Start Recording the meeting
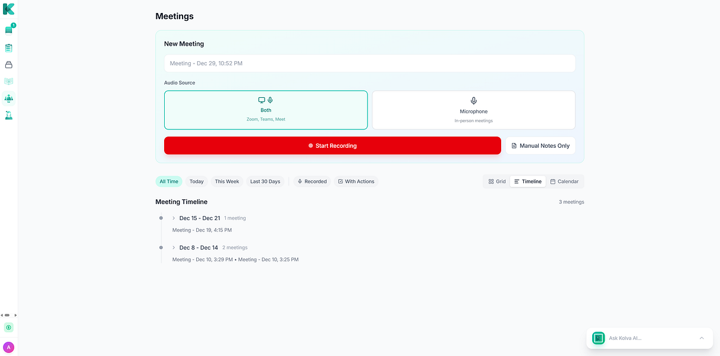Screen dimensions: 720x356 332,145
